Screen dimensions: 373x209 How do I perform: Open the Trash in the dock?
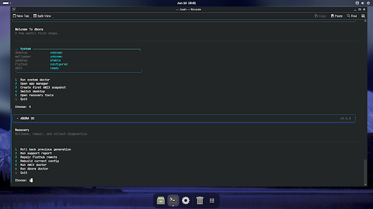click(199, 200)
